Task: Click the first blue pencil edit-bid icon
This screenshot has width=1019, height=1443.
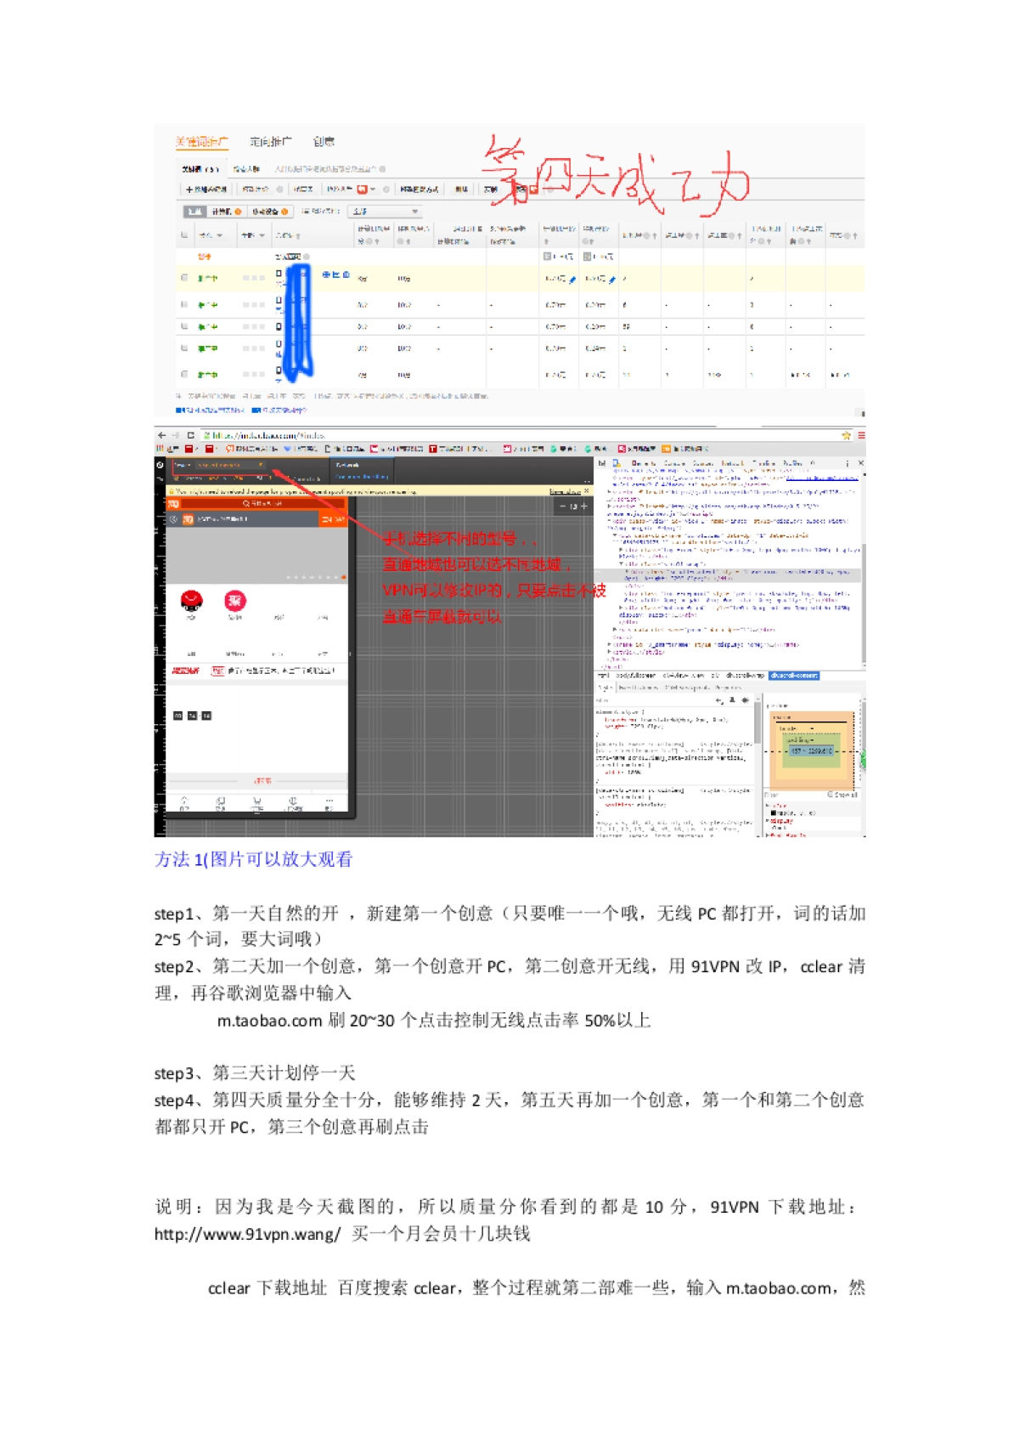Action: point(572,279)
